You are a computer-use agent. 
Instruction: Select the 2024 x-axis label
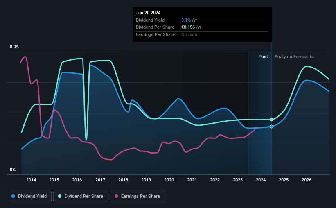[x=261, y=180]
